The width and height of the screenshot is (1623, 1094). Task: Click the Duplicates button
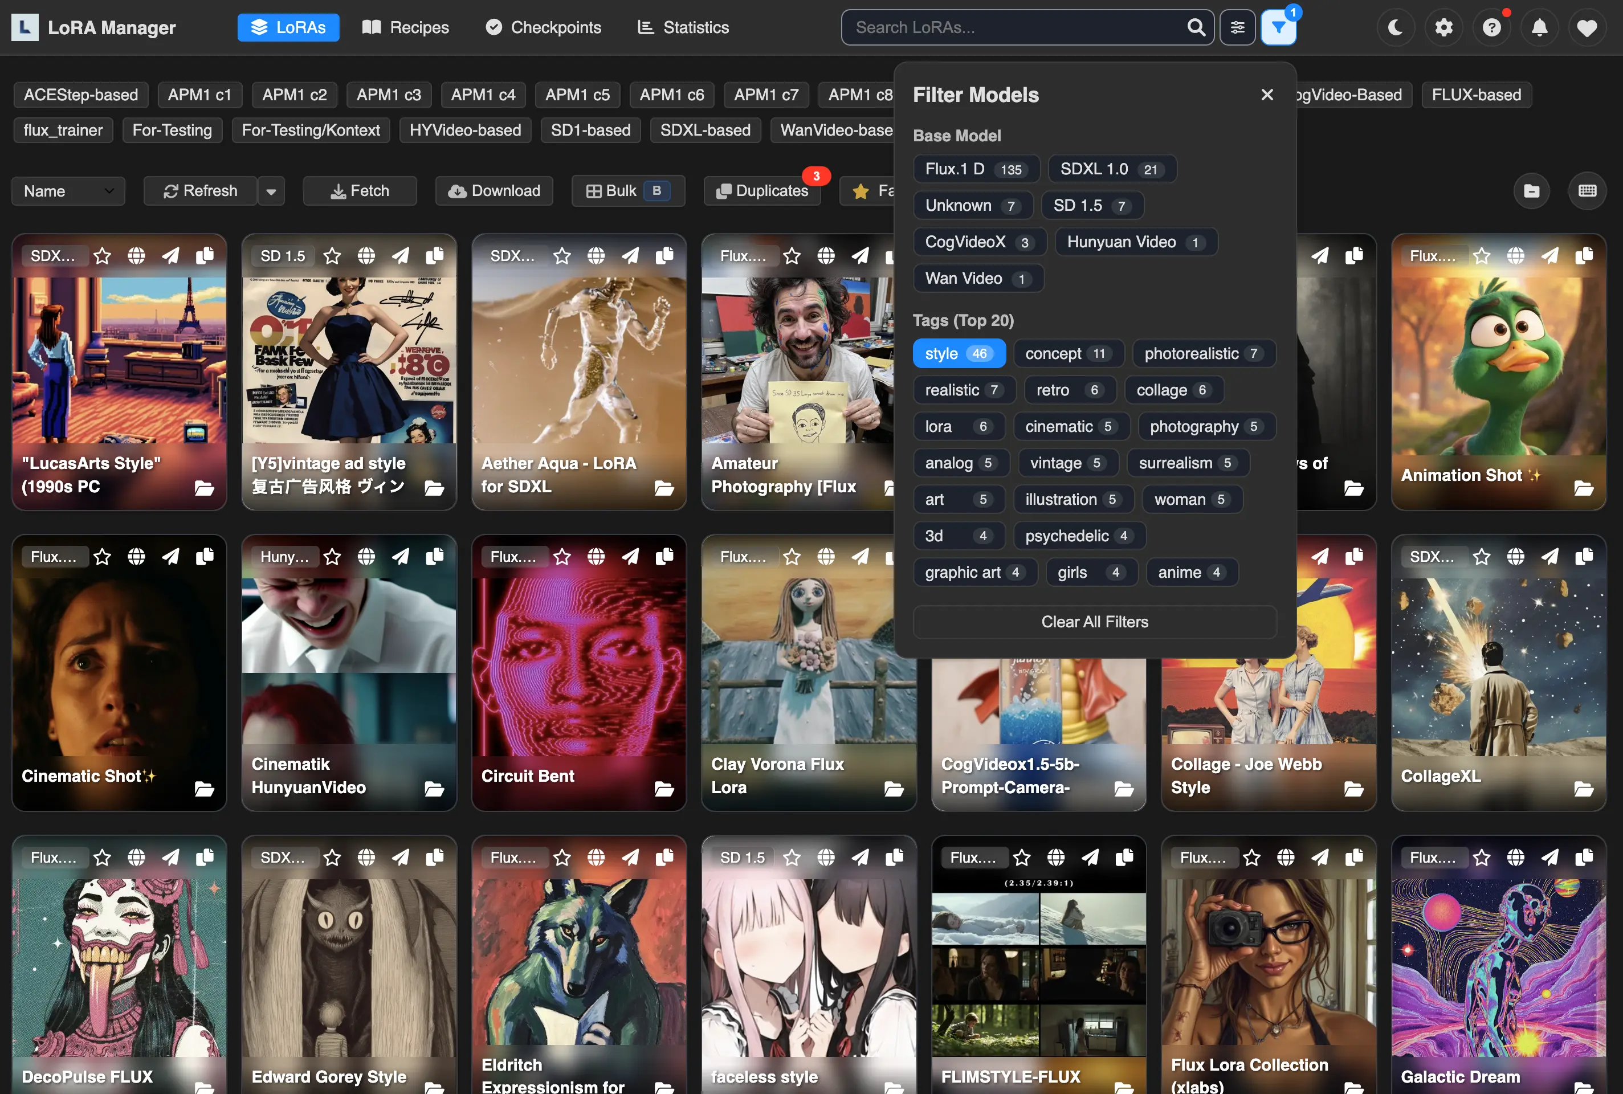(762, 191)
